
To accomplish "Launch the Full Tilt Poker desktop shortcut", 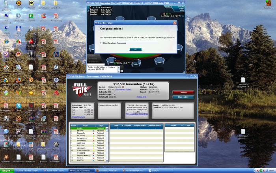I will pyautogui.click(x=19, y=132).
